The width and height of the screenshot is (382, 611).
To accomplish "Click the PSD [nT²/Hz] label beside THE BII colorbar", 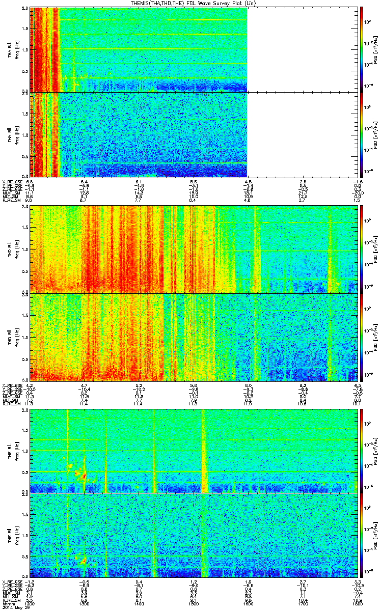I will tap(376, 536).
